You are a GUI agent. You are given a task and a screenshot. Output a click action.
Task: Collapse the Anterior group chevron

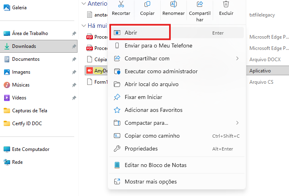pyautogui.click(x=84, y=4)
